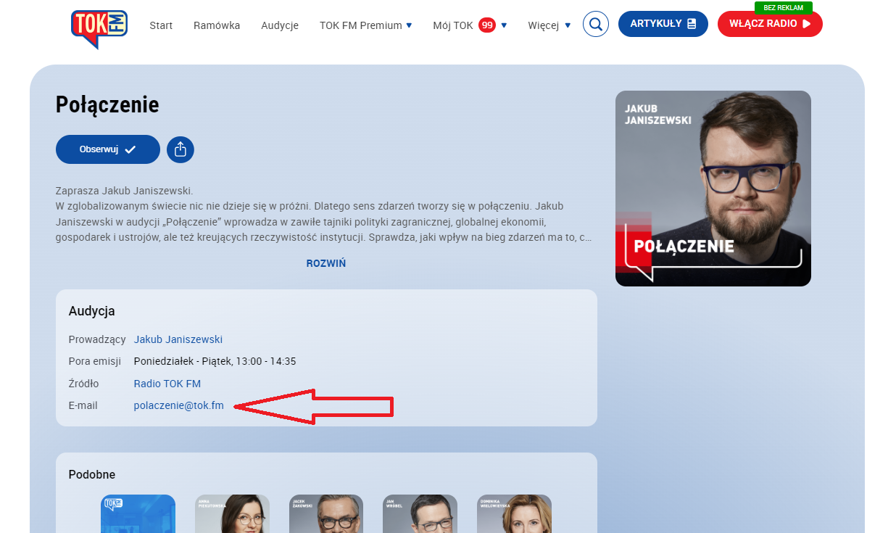Click the share icon beside Obserwuj
The height and width of the screenshot is (533, 896).
coord(181,149)
